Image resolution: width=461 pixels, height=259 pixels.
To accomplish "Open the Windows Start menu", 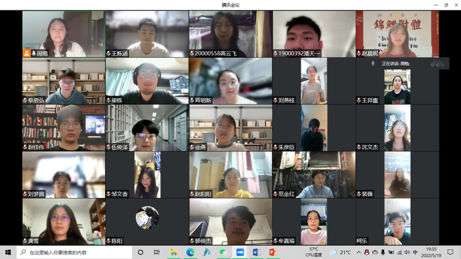I will pos(8,252).
